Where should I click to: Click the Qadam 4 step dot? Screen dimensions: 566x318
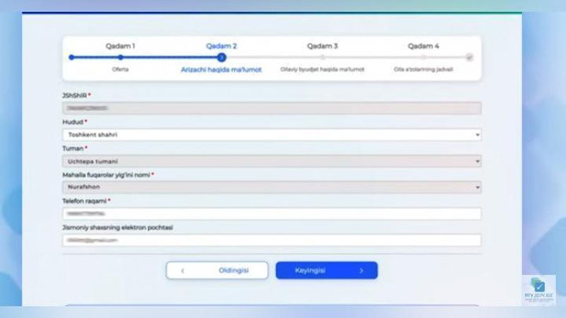tap(423, 58)
